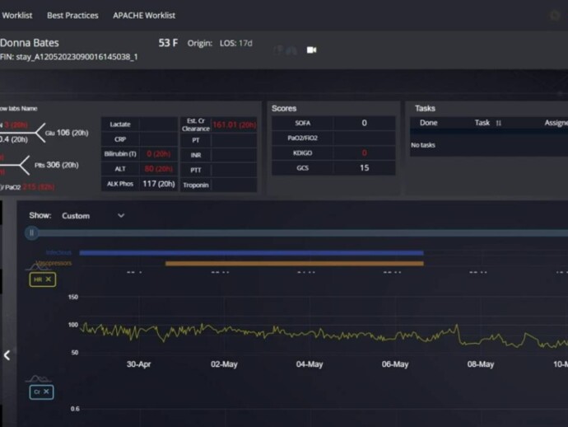The height and width of the screenshot is (427, 568).
Task: Open the Worklist tab
Action: [x=17, y=16]
